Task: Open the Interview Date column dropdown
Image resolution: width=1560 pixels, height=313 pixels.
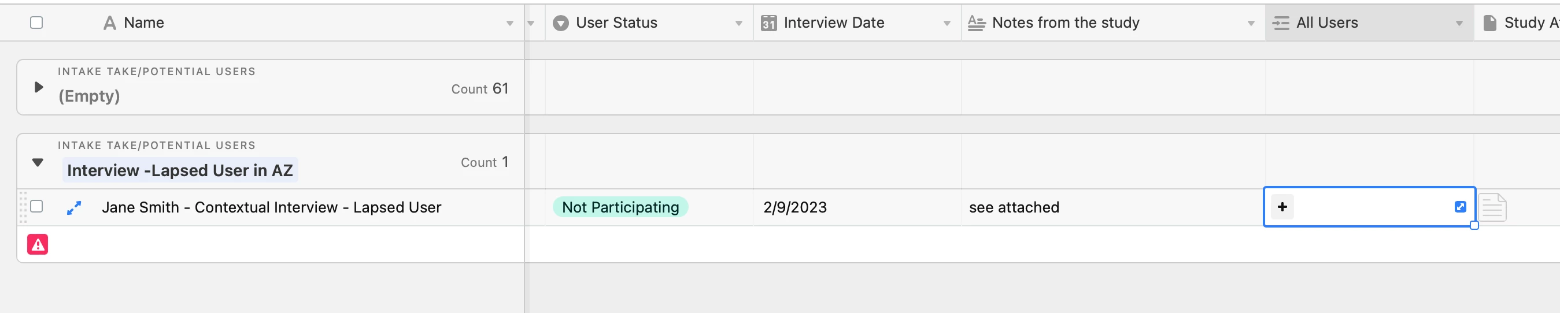Action: coord(947,23)
